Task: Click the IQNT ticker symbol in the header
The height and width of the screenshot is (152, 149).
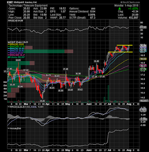Action: [x=10, y=2]
